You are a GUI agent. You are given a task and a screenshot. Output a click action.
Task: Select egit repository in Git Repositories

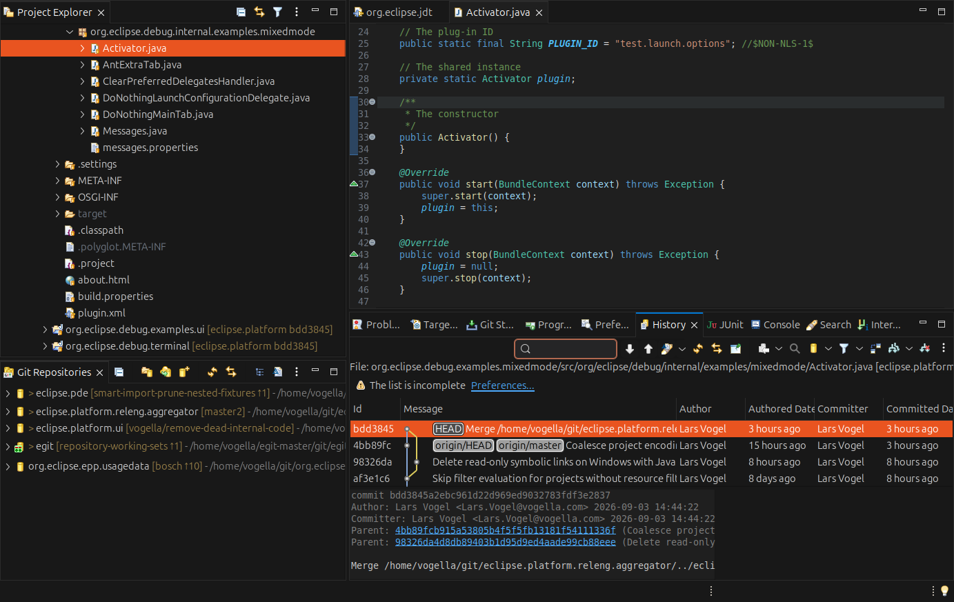tap(172, 447)
